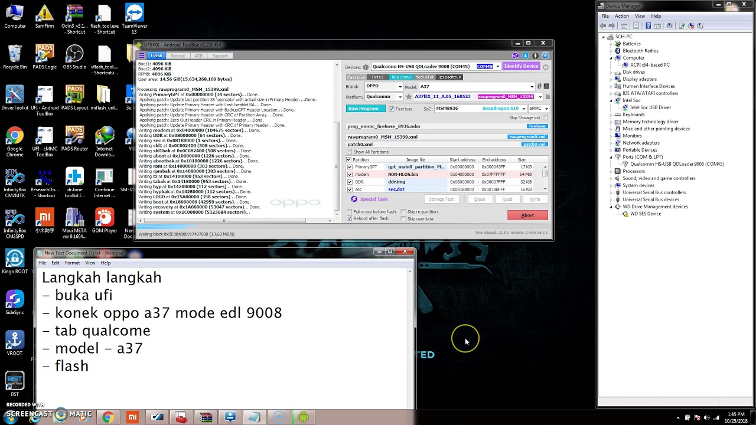Open Kingo ROOT desktop icon

[15, 261]
